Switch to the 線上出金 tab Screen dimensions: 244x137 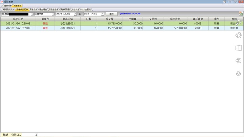(76, 9)
